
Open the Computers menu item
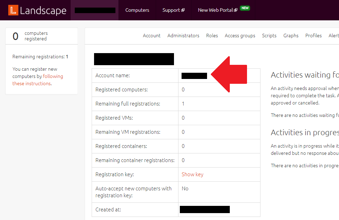137,10
